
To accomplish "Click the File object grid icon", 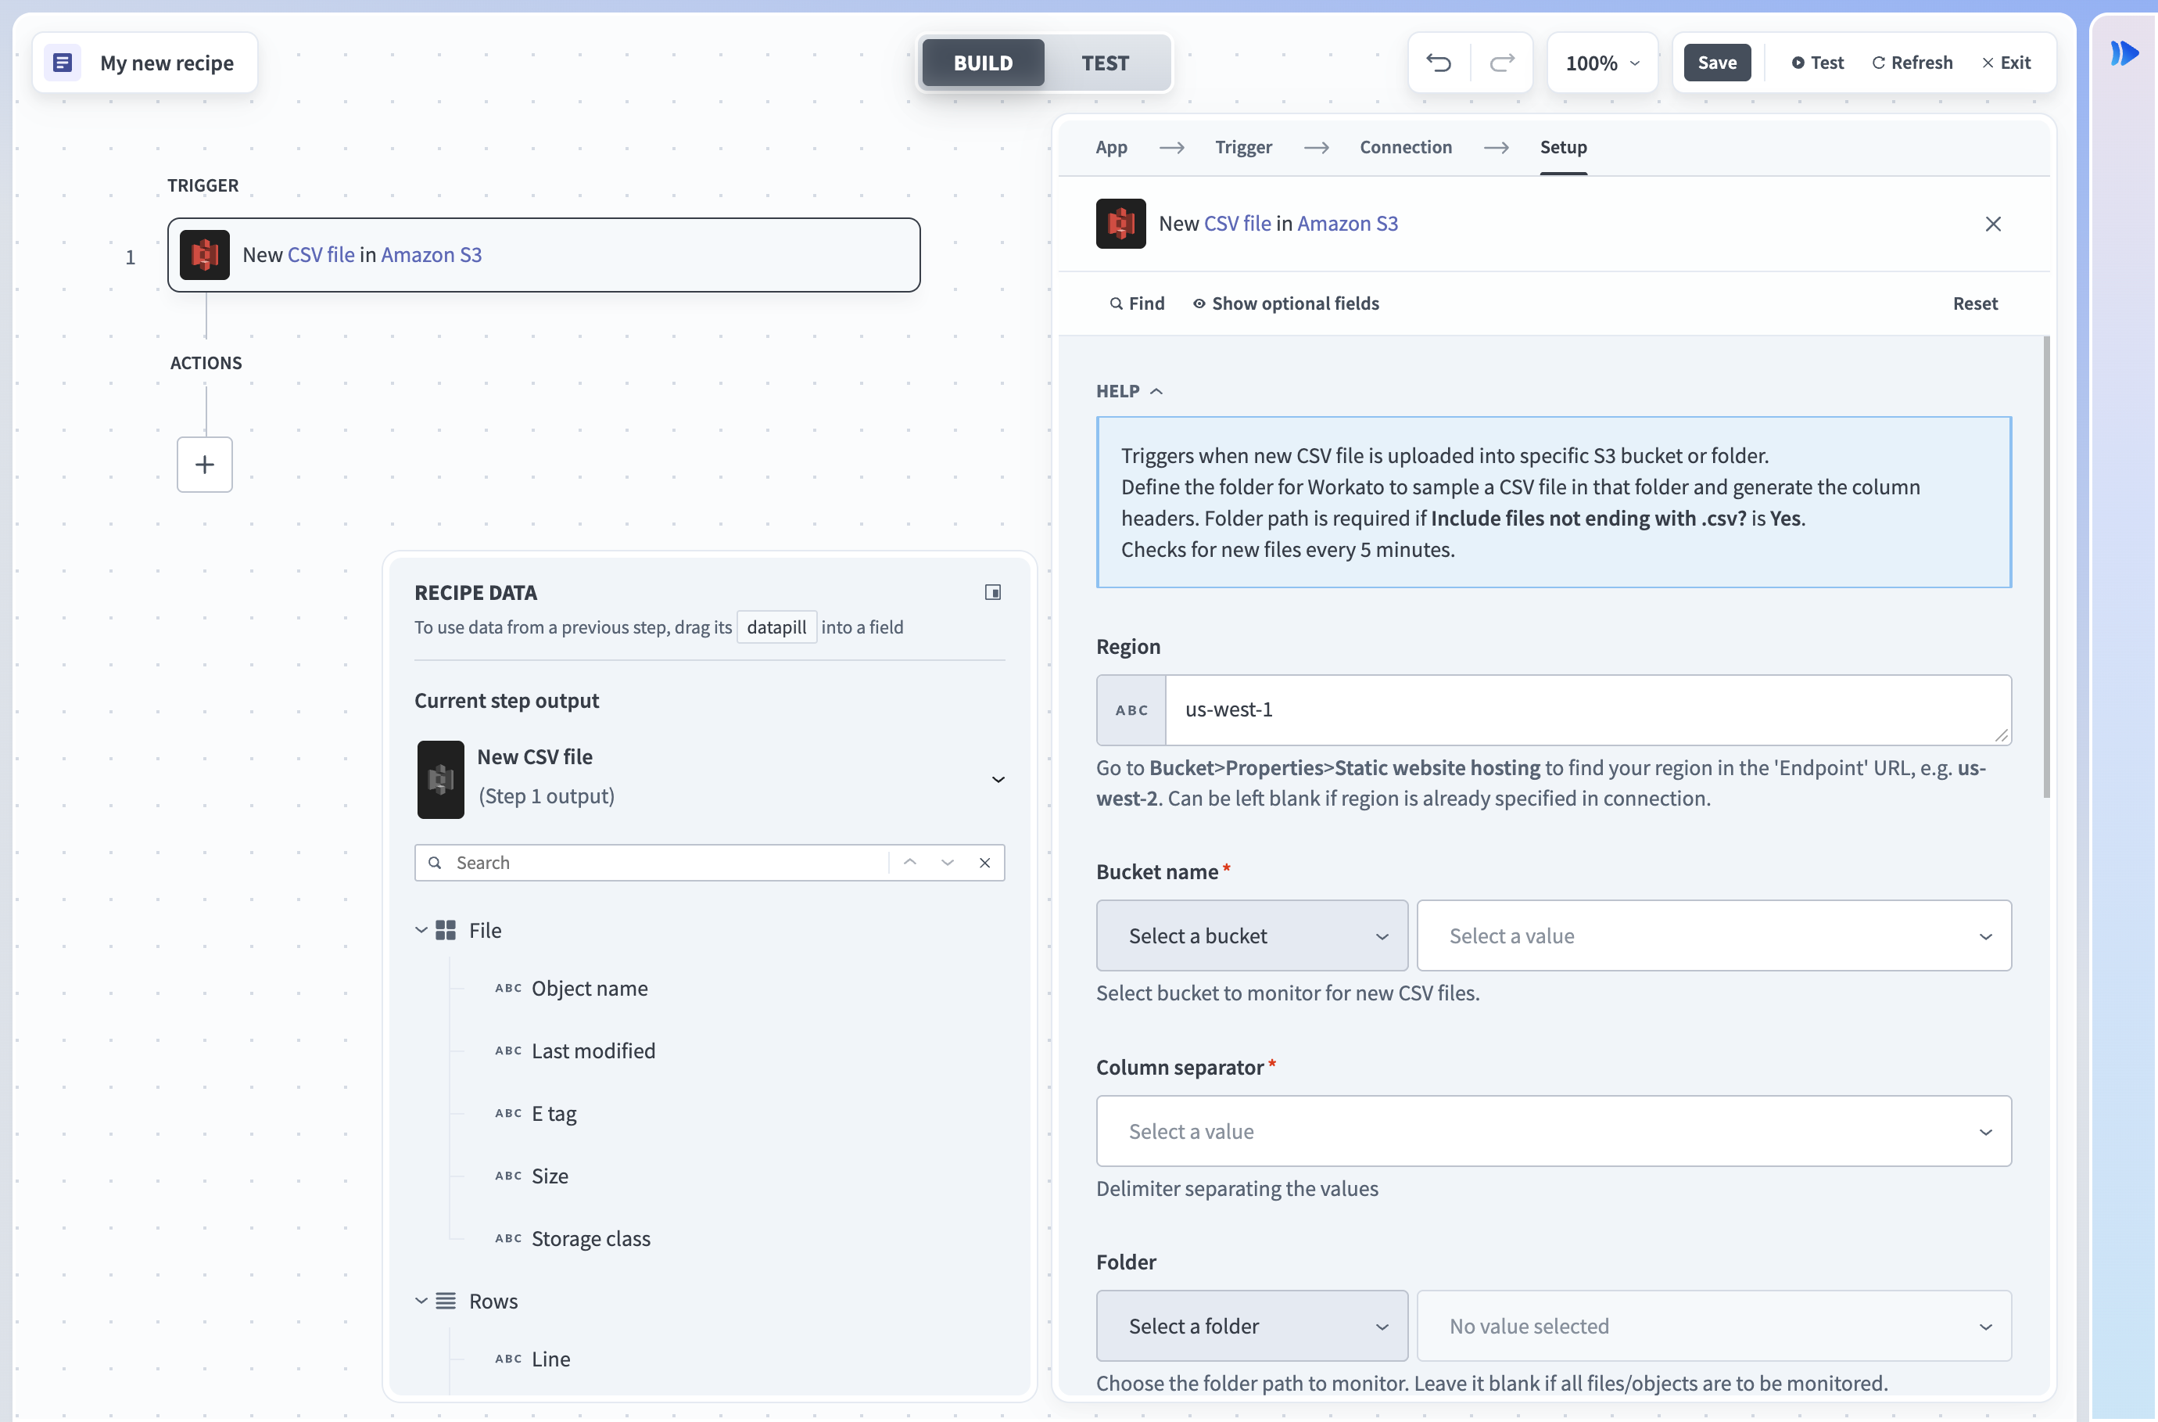I will [x=445, y=931].
